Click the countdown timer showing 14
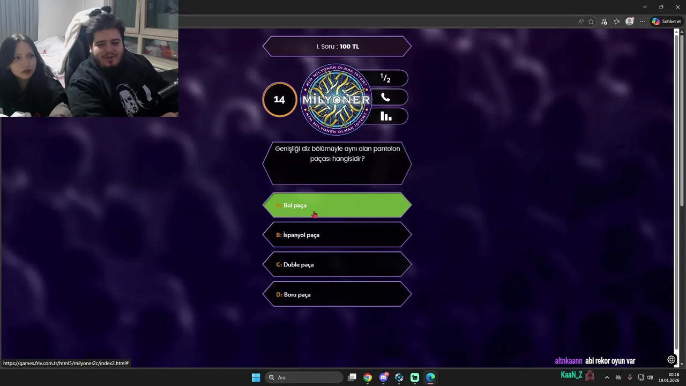This screenshot has width=686, height=386. tap(279, 100)
